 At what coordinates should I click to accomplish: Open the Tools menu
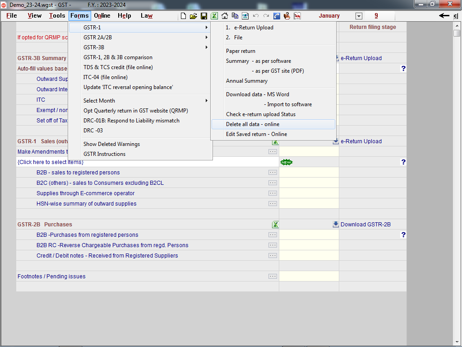click(57, 16)
